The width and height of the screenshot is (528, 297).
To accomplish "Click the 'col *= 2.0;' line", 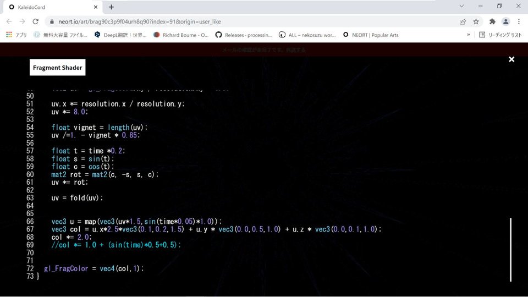I will coord(71,237).
